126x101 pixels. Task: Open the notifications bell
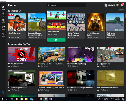[122, 5]
